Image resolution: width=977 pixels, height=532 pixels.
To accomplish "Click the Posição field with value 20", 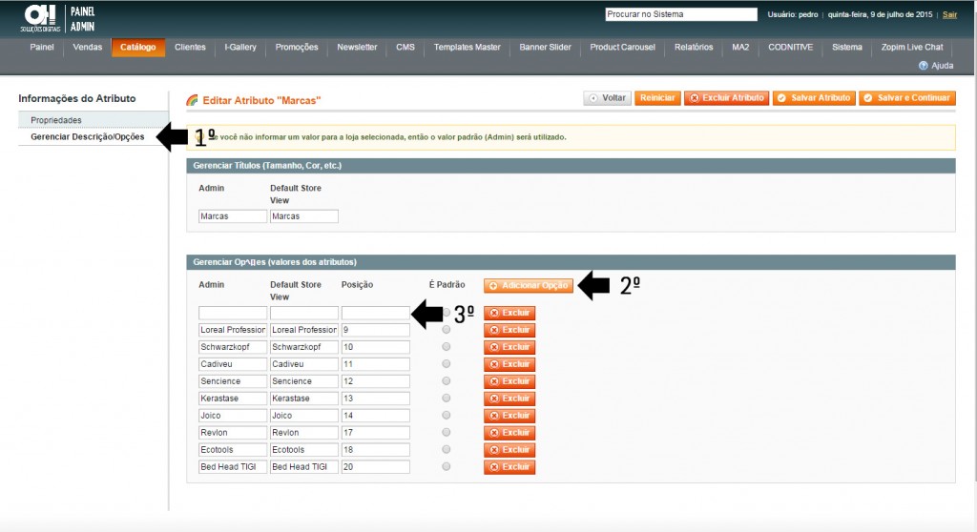I will point(376,467).
